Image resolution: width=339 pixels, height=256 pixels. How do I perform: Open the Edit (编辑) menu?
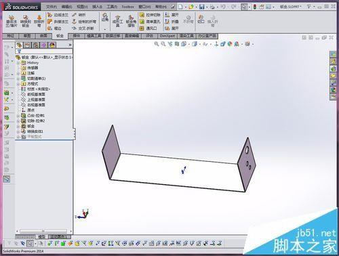66,7
